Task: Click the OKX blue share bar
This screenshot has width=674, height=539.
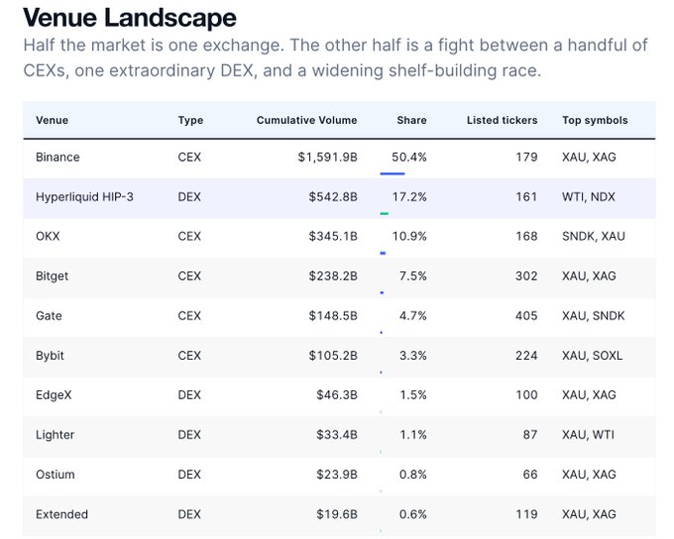Action: tap(383, 254)
